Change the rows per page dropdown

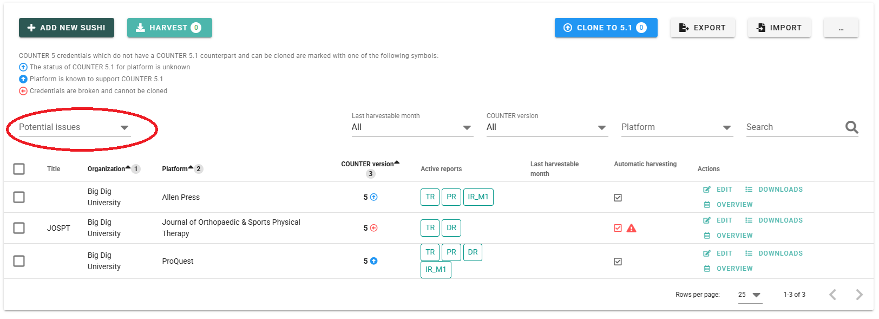pyautogui.click(x=750, y=295)
